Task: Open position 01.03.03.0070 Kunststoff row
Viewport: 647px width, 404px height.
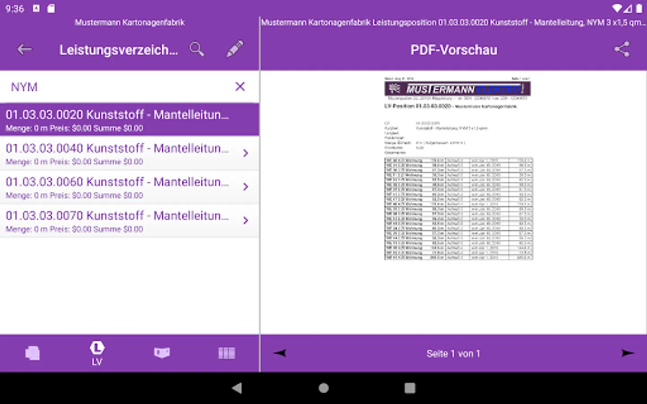Action: click(x=129, y=221)
